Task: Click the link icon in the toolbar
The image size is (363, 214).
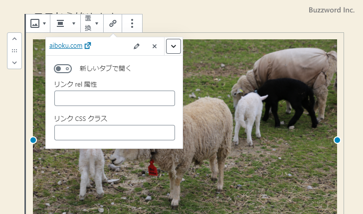Action: click(x=113, y=23)
